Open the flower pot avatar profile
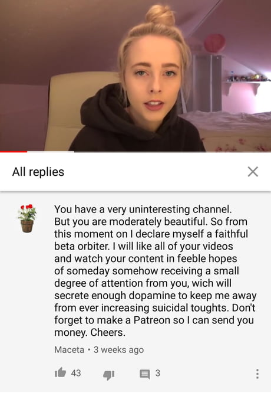The width and height of the screenshot is (271, 393). tap(27, 218)
